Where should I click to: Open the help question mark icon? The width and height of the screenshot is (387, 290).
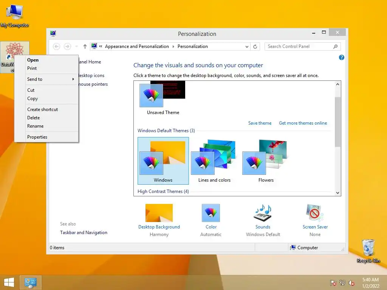tap(342, 57)
